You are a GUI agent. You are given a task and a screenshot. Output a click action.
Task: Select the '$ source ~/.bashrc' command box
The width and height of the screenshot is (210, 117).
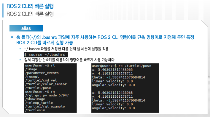point(46,54)
